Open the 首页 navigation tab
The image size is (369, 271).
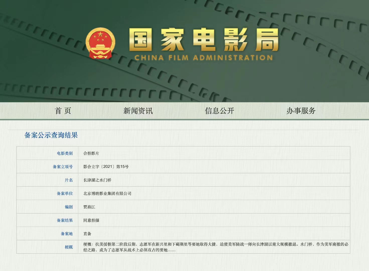point(63,111)
